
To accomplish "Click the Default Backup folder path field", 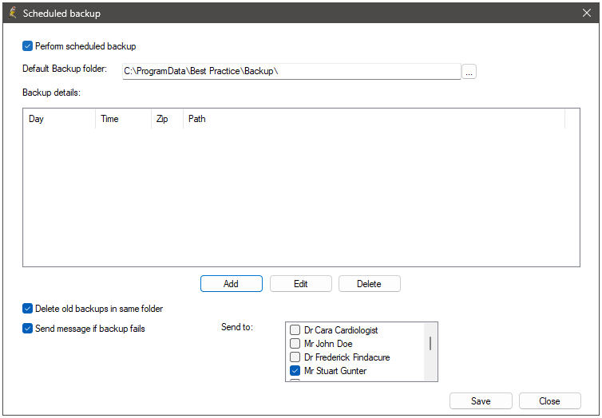I will (x=291, y=71).
